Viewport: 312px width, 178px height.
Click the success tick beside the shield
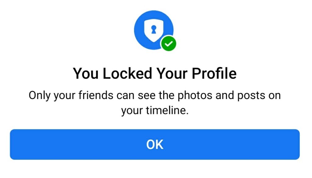pos(168,43)
